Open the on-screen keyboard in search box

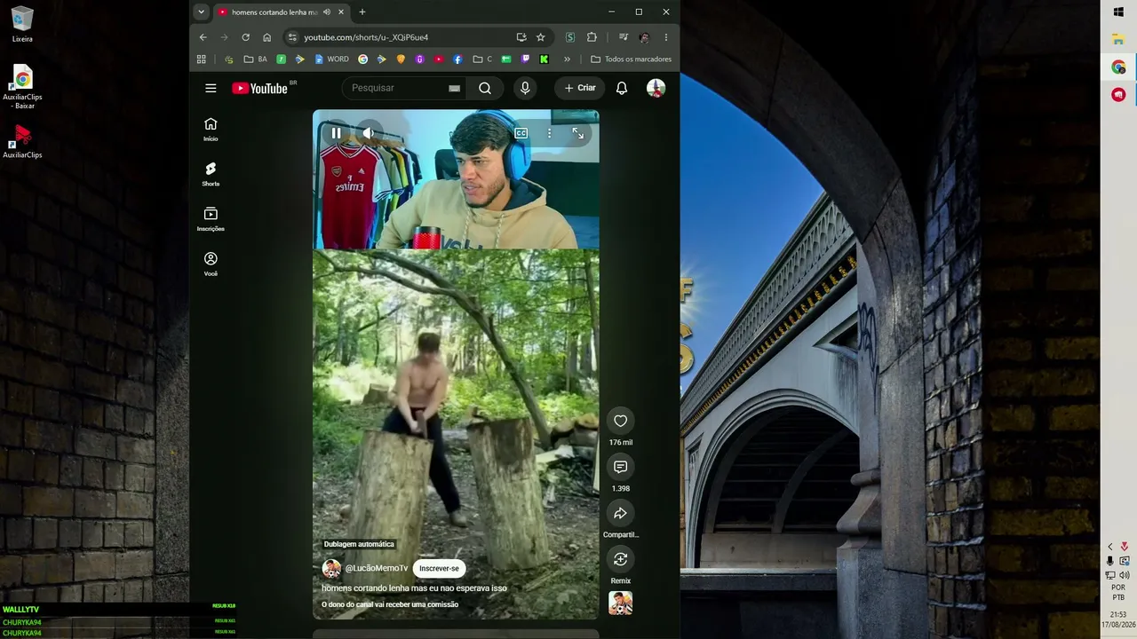[455, 88]
